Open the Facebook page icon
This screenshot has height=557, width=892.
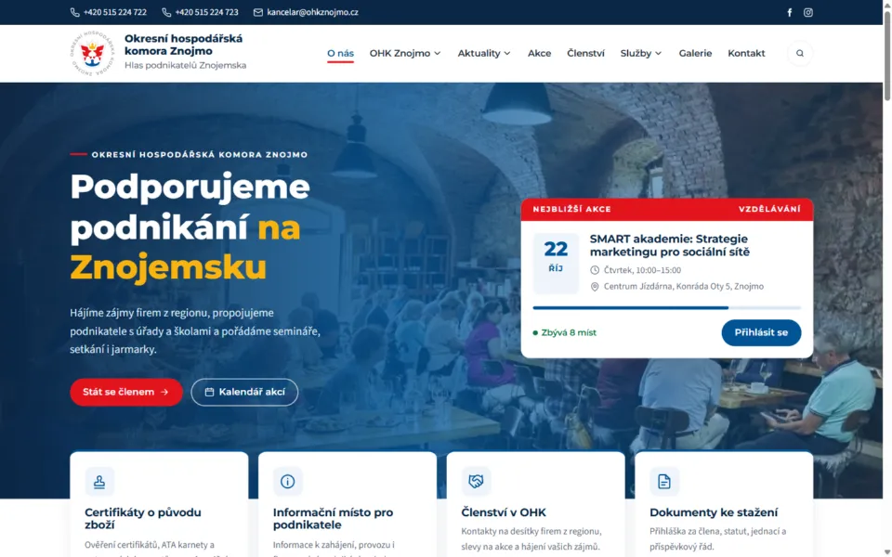point(790,12)
